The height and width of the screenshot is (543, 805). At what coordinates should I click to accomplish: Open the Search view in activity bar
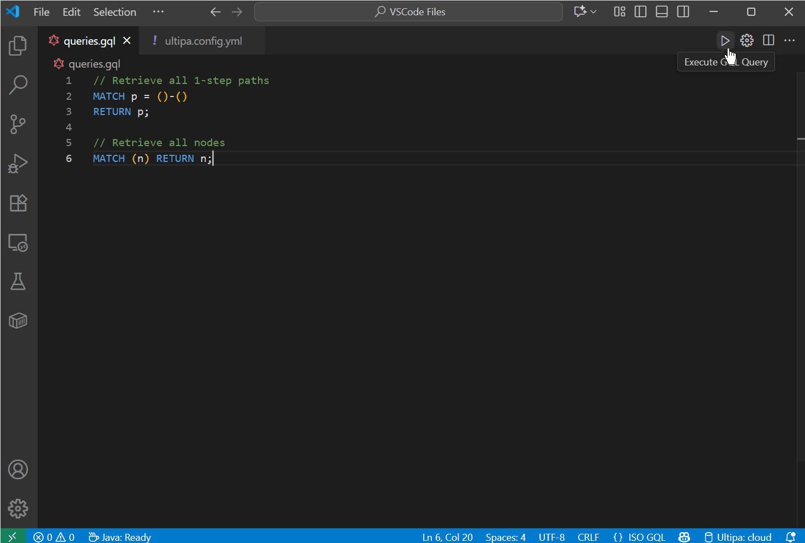click(18, 85)
